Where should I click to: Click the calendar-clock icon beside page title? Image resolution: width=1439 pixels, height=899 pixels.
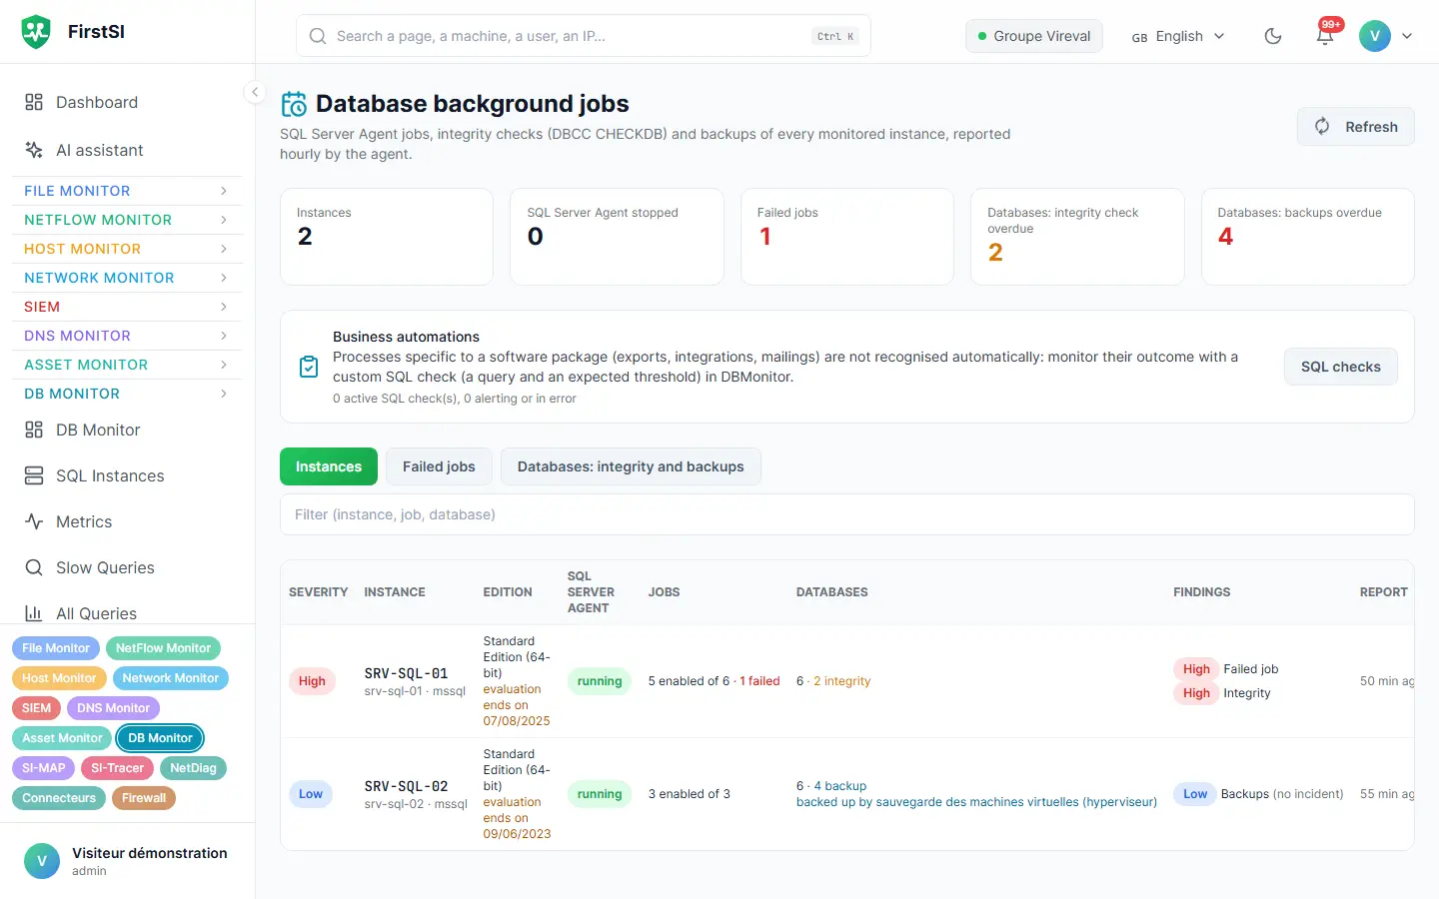pos(294,104)
